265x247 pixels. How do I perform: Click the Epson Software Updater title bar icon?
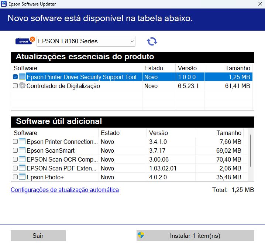pos(4,4)
